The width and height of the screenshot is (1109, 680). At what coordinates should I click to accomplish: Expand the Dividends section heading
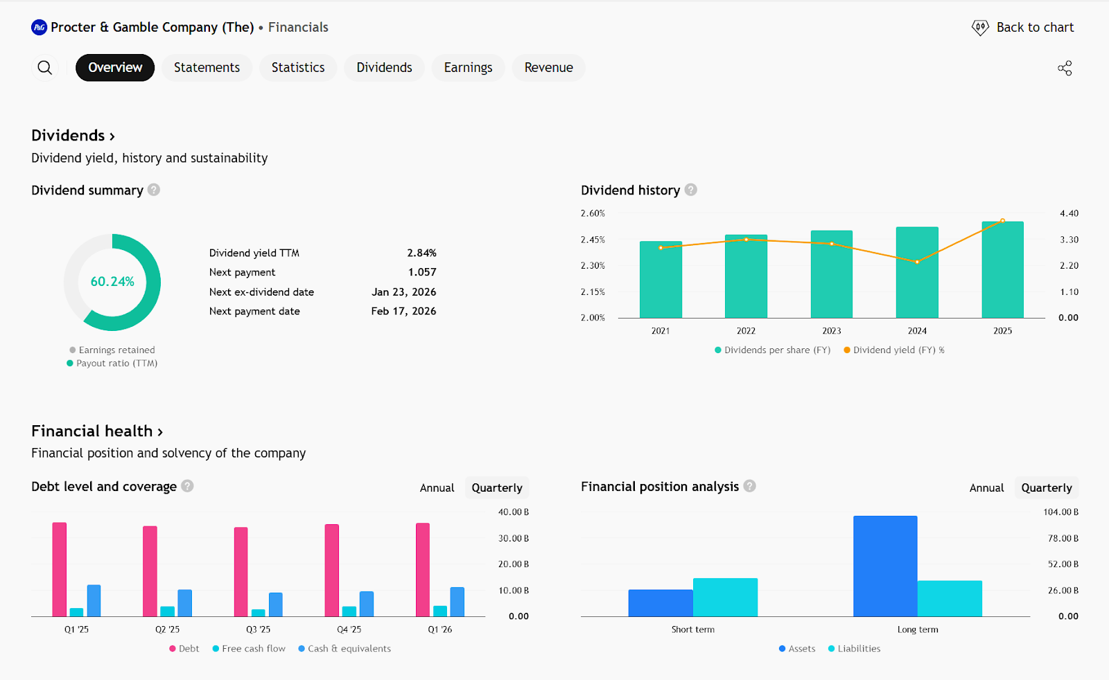[73, 136]
